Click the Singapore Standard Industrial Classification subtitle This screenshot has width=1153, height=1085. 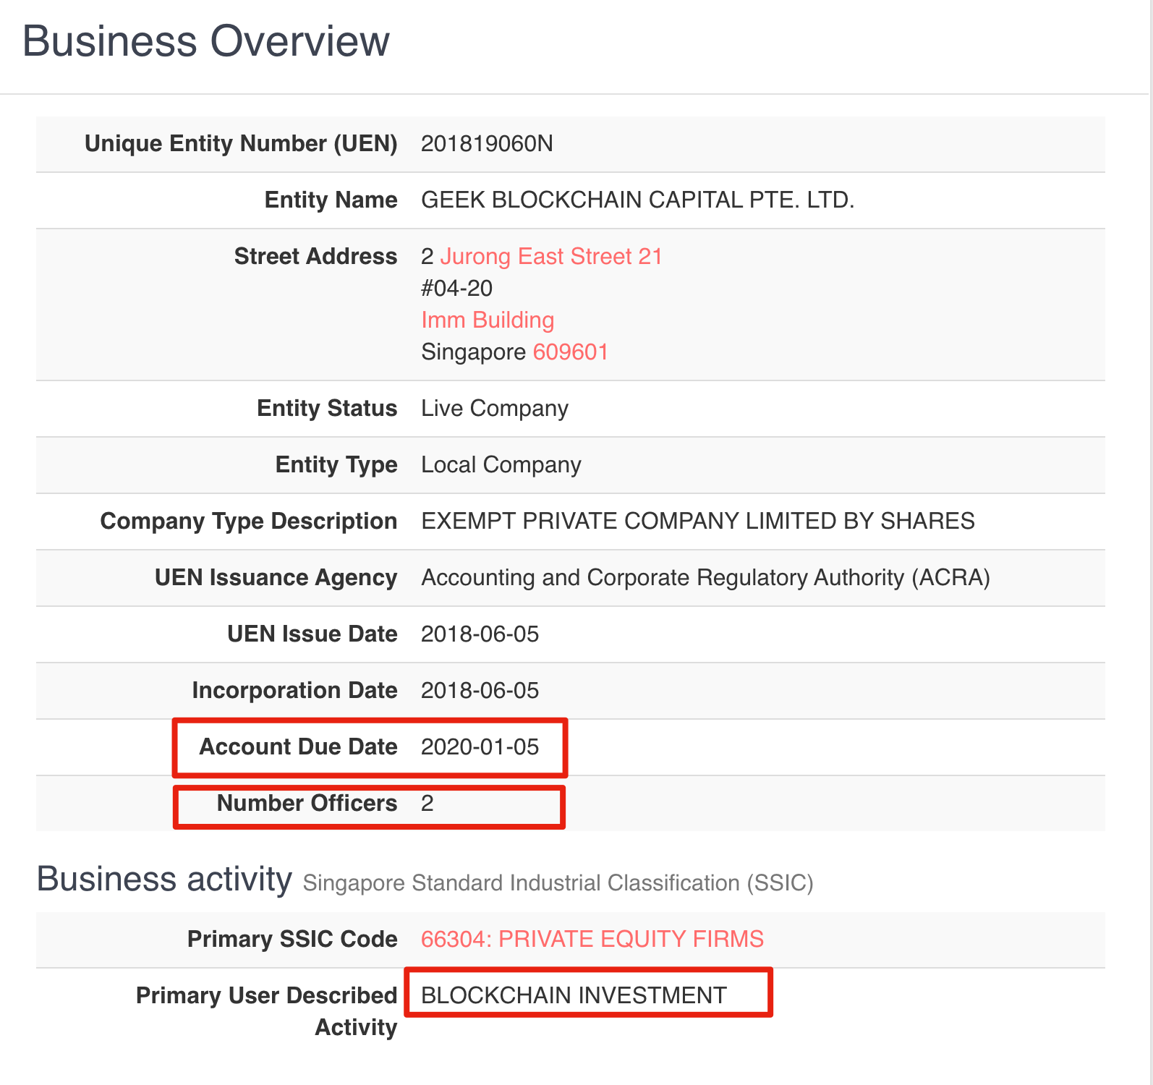click(558, 883)
